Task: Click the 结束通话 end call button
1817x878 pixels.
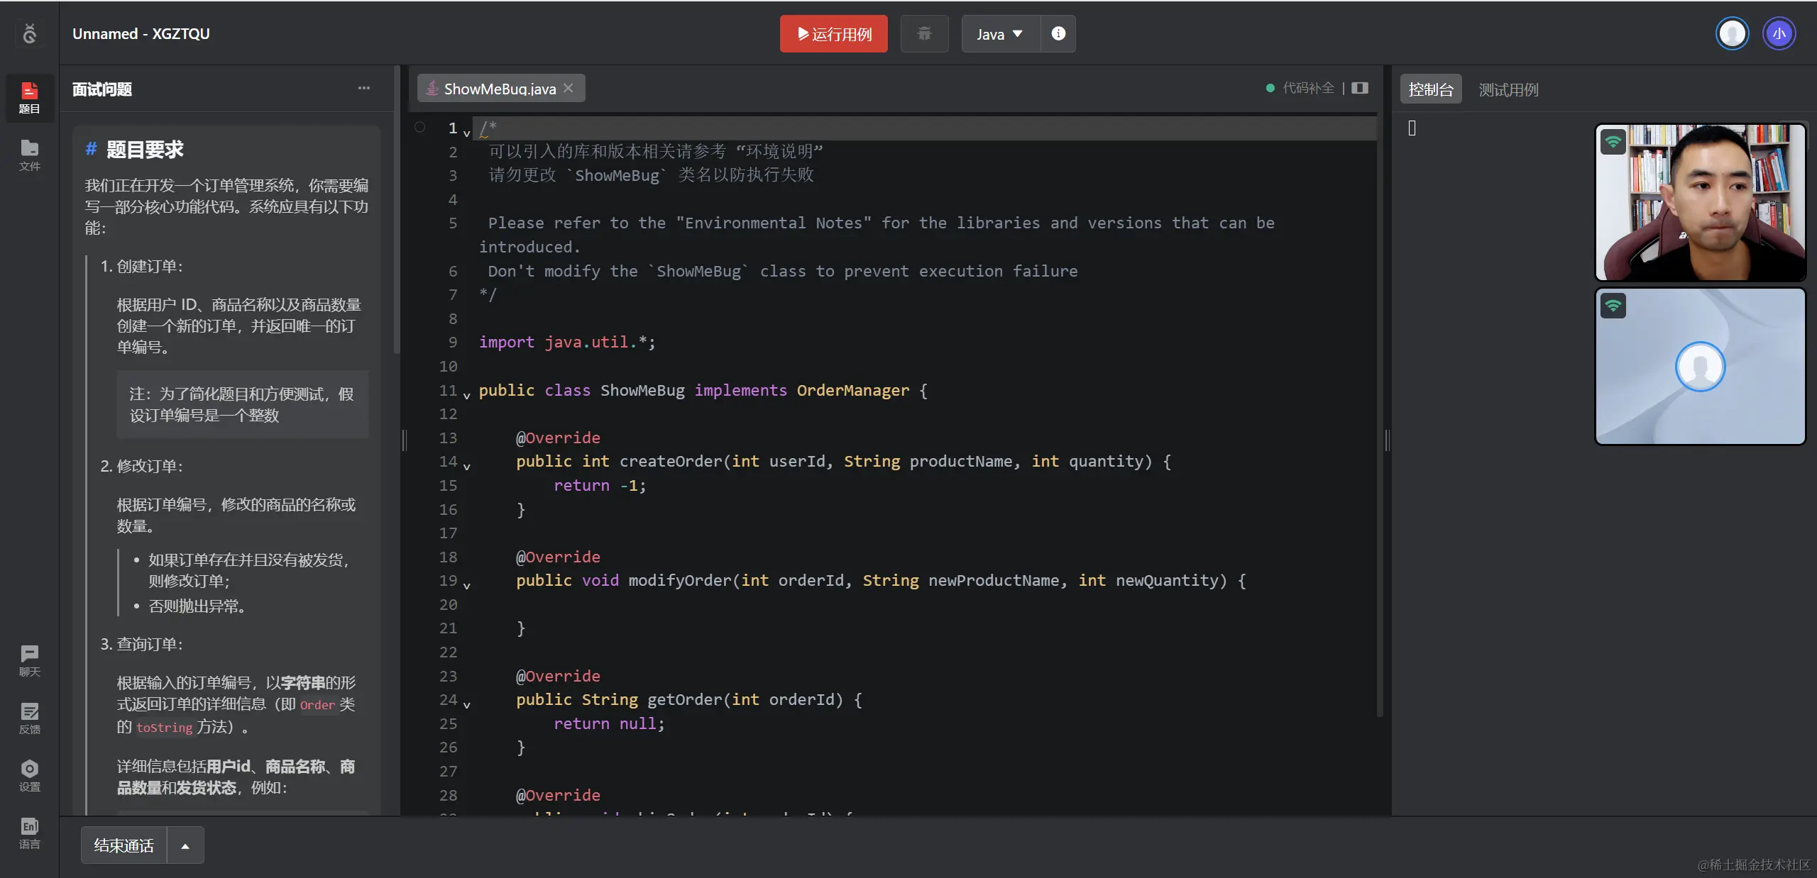Action: point(123,845)
